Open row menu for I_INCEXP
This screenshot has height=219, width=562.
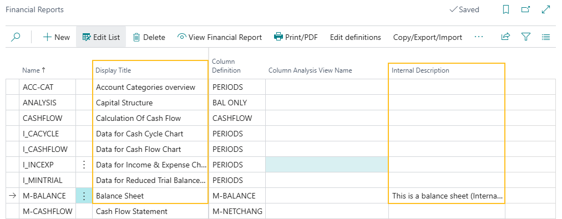(84, 165)
